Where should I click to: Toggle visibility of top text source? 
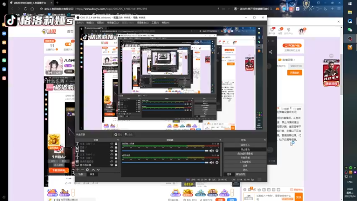[112, 144]
